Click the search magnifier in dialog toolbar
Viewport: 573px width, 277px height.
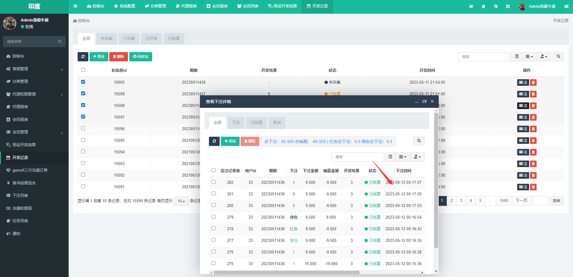coord(419,141)
